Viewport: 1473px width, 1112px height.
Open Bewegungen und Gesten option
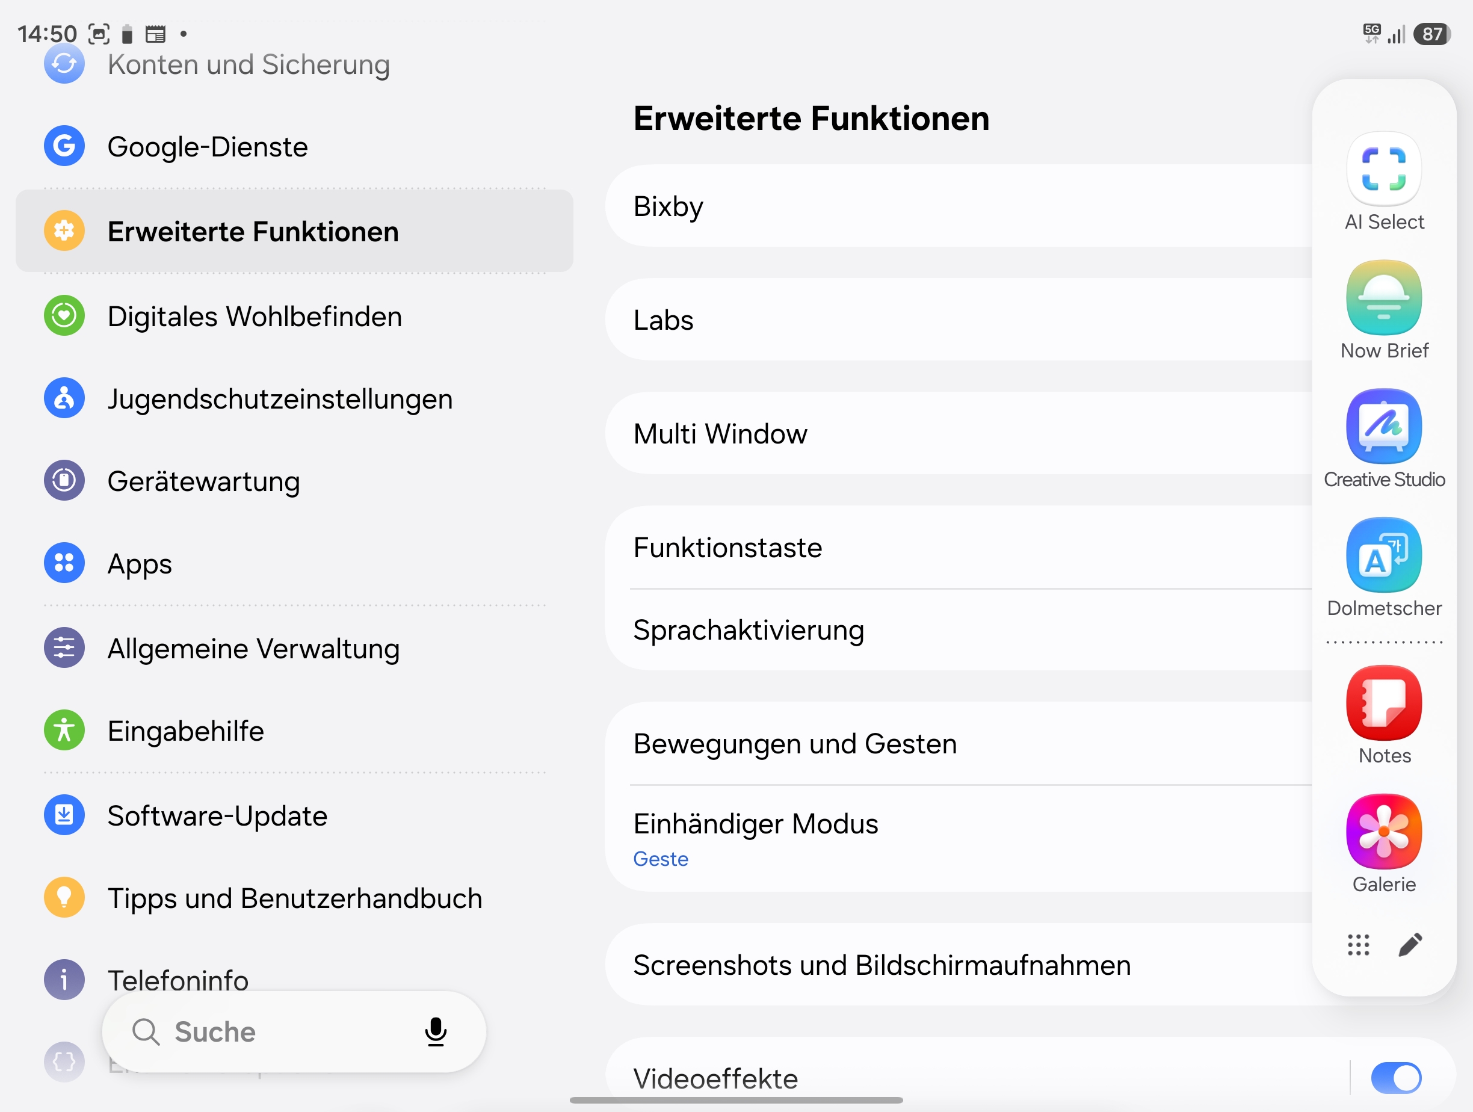click(x=959, y=744)
